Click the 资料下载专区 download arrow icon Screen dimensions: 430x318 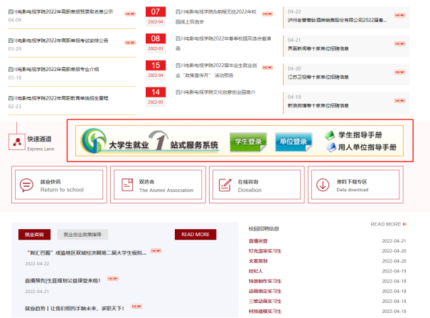323,185
